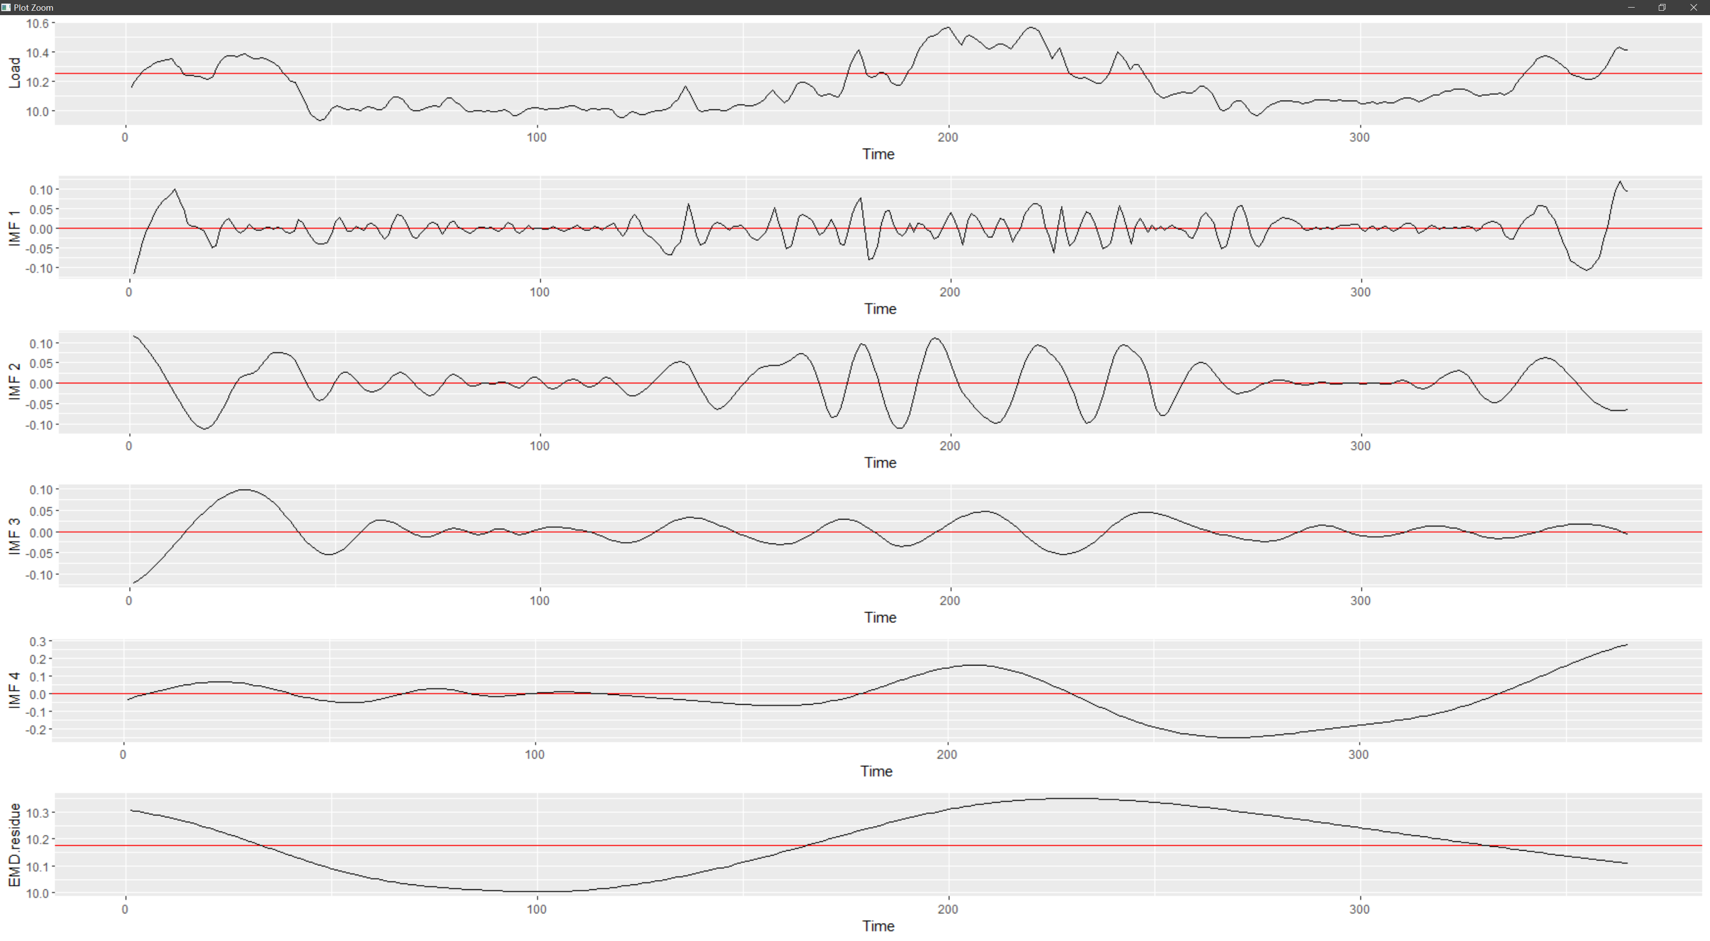
Task: Click the '200' x-axis tick under Load plot
Action: (x=948, y=138)
